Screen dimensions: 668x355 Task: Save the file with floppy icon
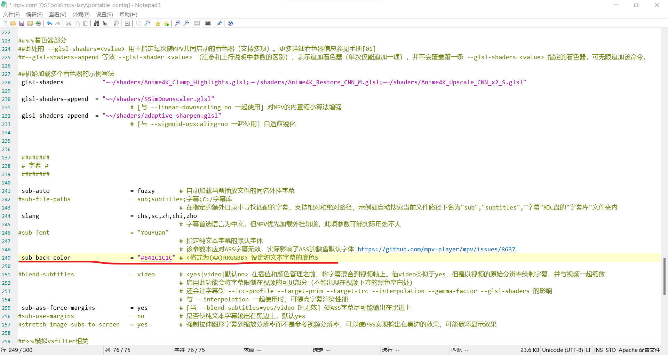(22, 23)
